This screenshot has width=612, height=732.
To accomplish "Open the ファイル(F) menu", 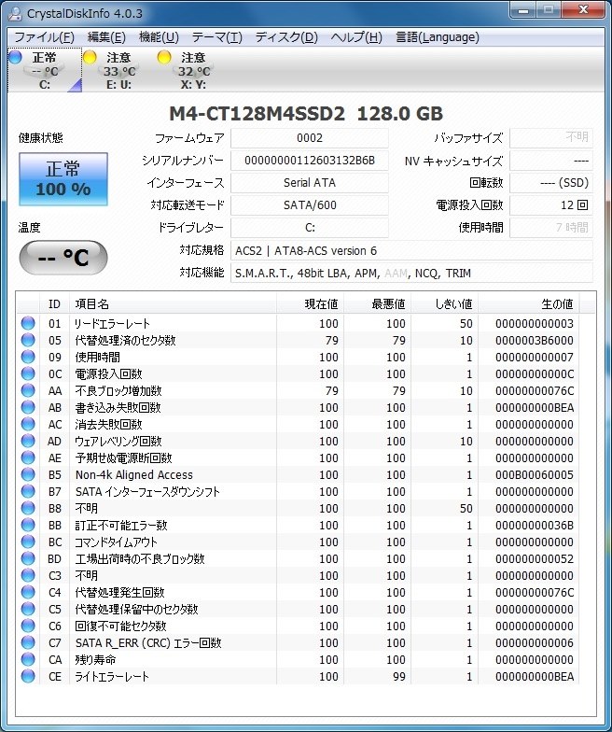I will [x=45, y=37].
